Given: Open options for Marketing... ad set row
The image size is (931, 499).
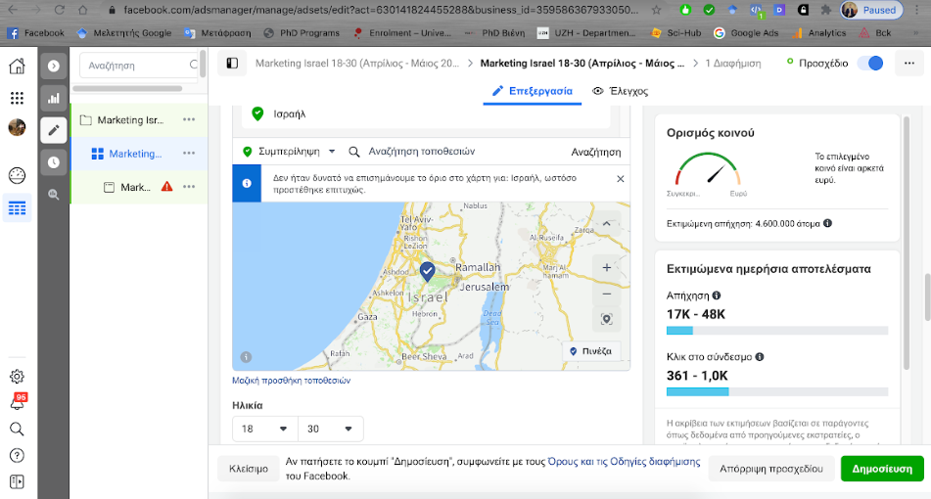Looking at the screenshot, I should [x=189, y=153].
